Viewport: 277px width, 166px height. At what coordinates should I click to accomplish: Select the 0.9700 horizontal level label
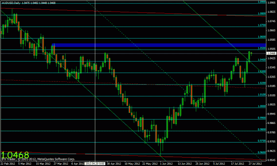(x=261, y=141)
